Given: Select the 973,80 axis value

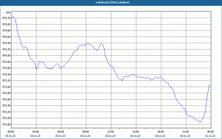Looking at the screenshot, I should click(x=6, y=62).
